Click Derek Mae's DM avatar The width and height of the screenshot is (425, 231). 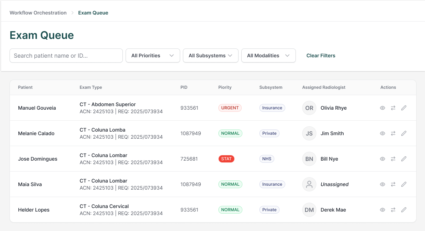[309, 210]
